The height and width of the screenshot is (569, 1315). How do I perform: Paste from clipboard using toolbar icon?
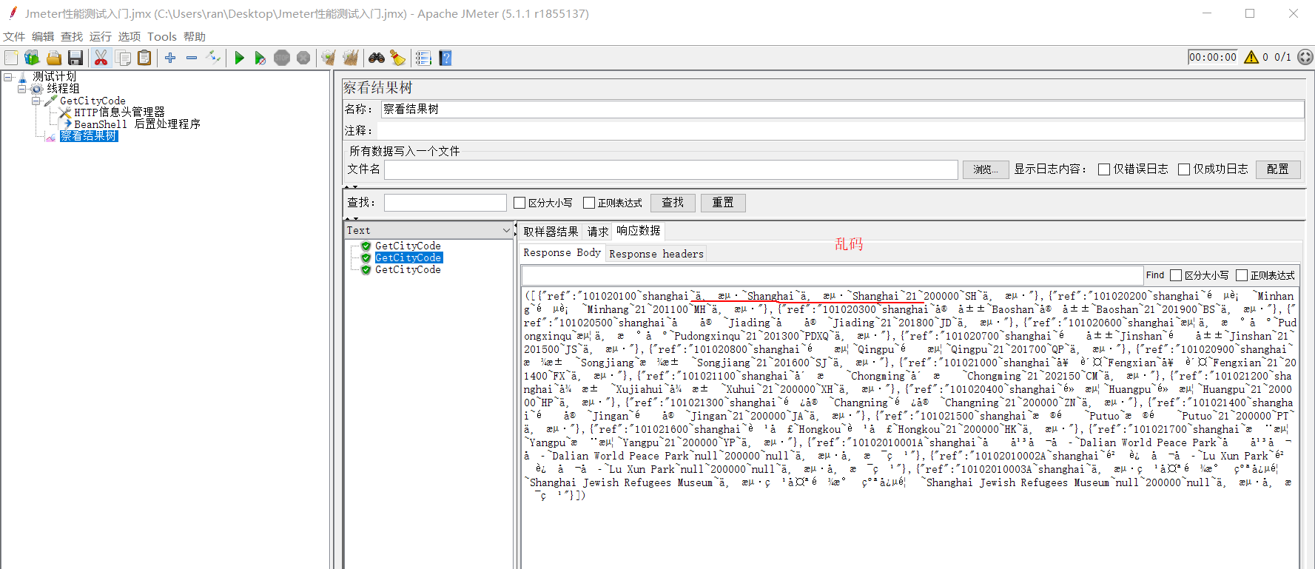144,58
